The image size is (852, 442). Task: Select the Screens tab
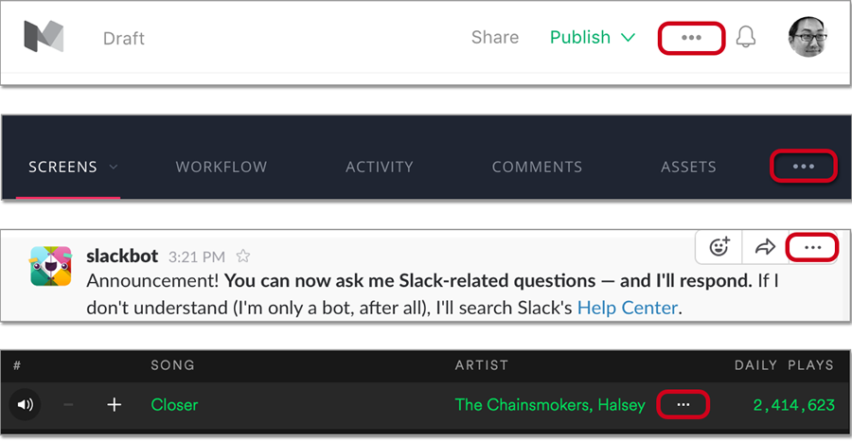click(62, 167)
